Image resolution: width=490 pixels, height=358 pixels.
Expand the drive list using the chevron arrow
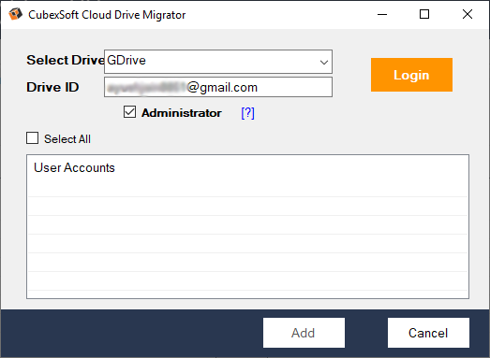coord(324,62)
